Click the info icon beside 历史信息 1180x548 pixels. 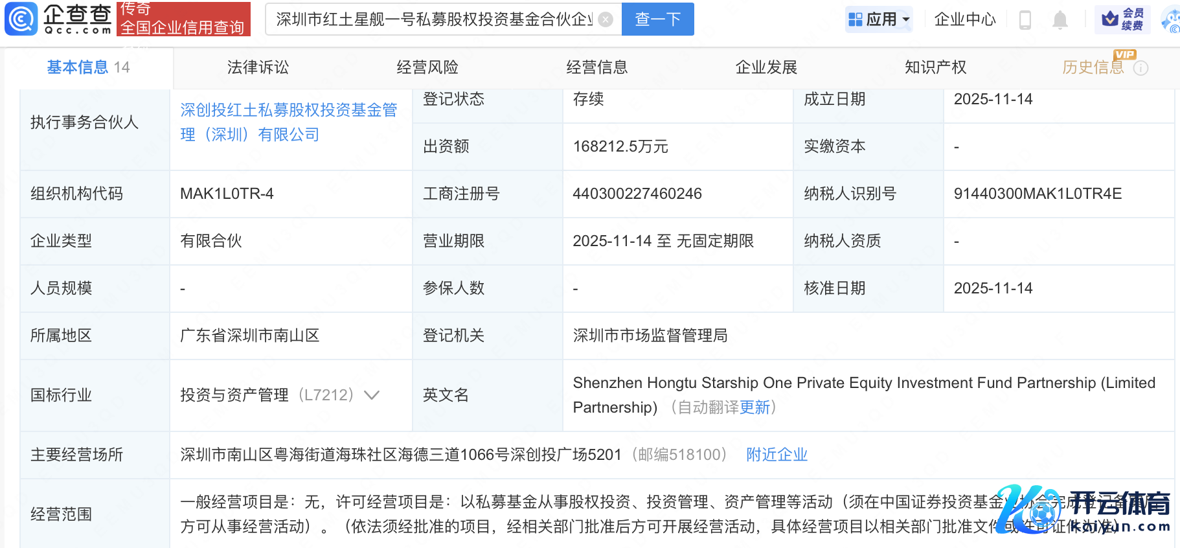[1141, 68]
